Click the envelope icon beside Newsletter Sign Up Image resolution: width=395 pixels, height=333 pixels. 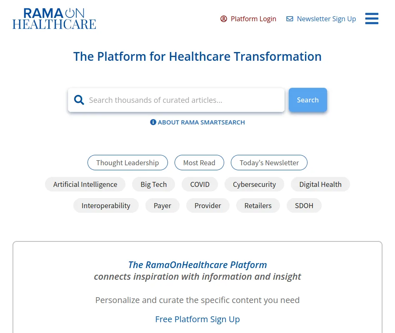point(290,18)
